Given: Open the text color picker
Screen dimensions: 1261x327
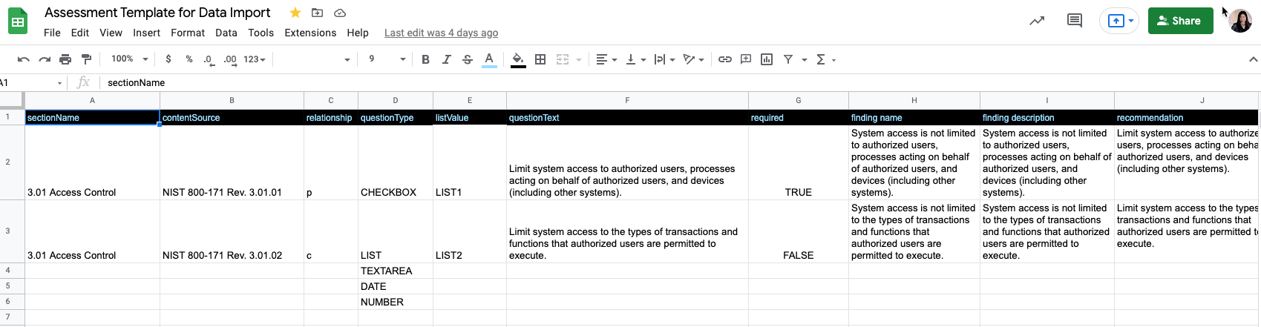Looking at the screenshot, I should [x=489, y=59].
